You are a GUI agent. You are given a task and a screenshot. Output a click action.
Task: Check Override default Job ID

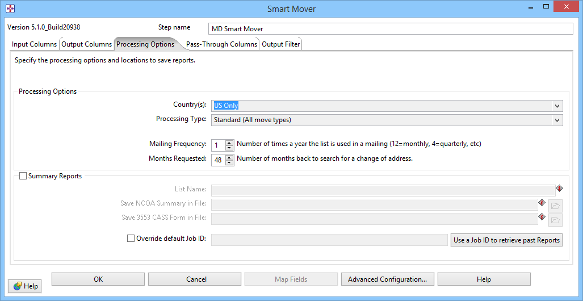131,239
